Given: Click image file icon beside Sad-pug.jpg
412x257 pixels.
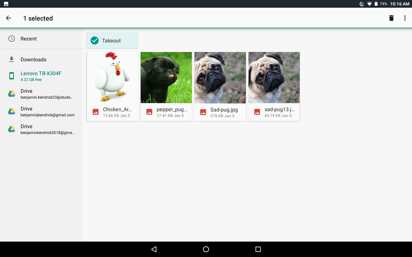Looking at the screenshot, I should (x=203, y=112).
